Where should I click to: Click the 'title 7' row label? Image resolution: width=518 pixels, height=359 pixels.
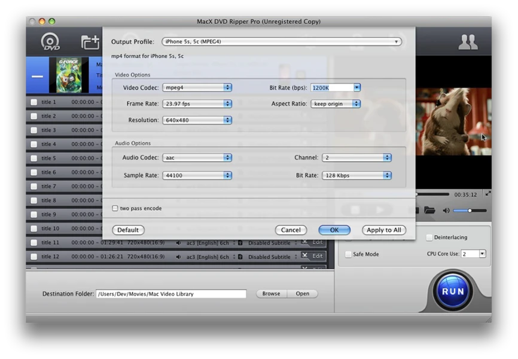click(48, 187)
